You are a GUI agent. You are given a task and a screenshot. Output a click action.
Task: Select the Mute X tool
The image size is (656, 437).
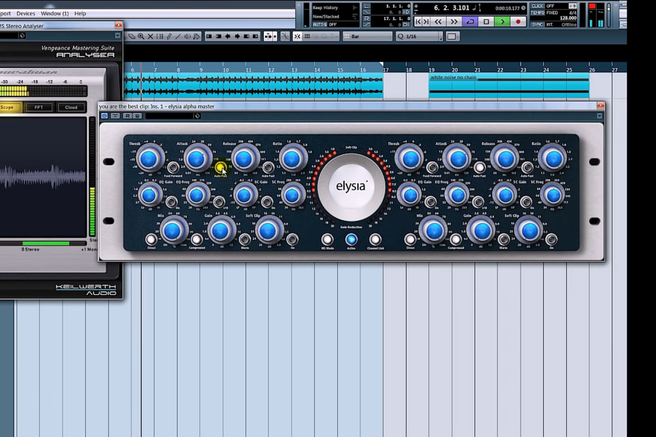tap(150, 36)
